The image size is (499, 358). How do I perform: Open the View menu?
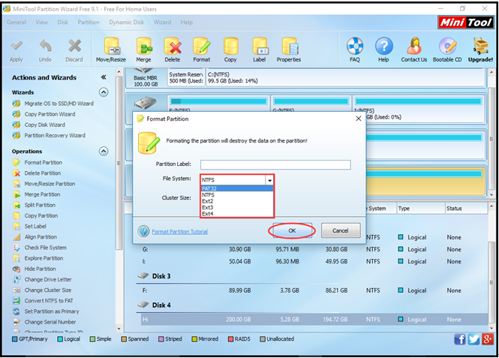click(42, 23)
